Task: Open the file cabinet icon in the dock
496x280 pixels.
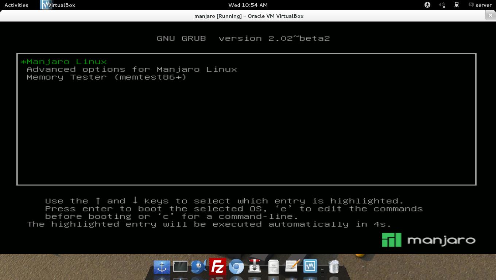Action: pos(273,267)
